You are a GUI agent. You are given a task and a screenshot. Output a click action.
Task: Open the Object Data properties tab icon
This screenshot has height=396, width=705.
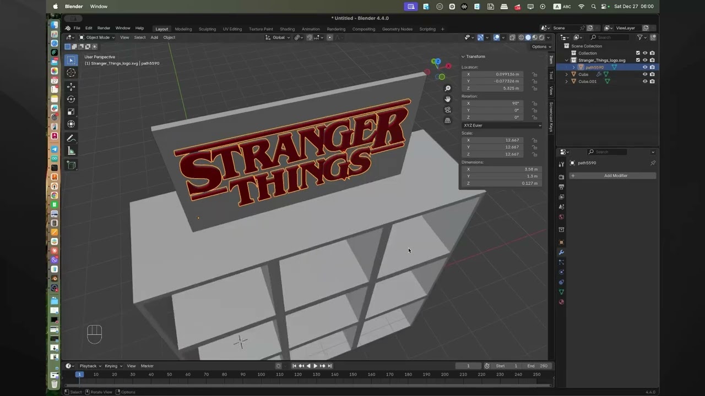click(561, 292)
